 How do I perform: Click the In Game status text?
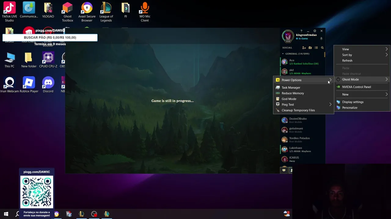pyautogui.click(x=303, y=39)
